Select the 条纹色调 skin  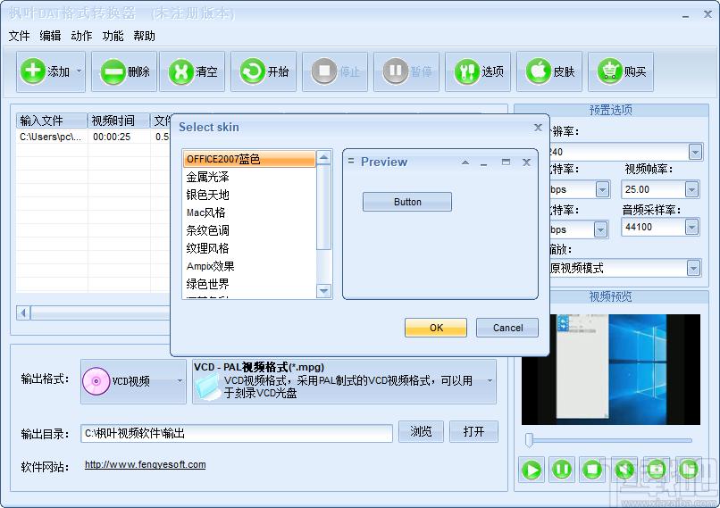click(249, 230)
